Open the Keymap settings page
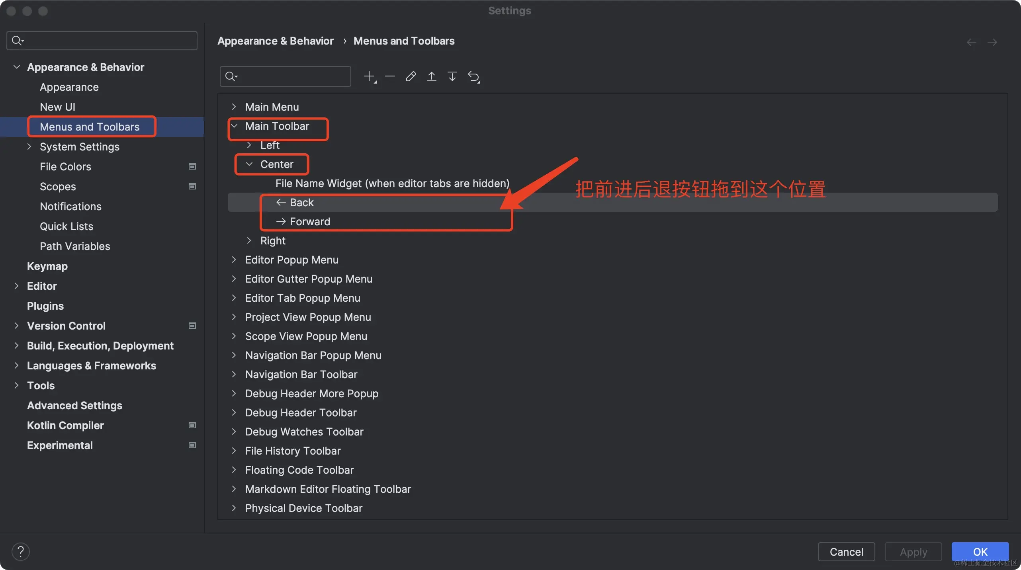Screen dimensions: 1021x570 47,266
